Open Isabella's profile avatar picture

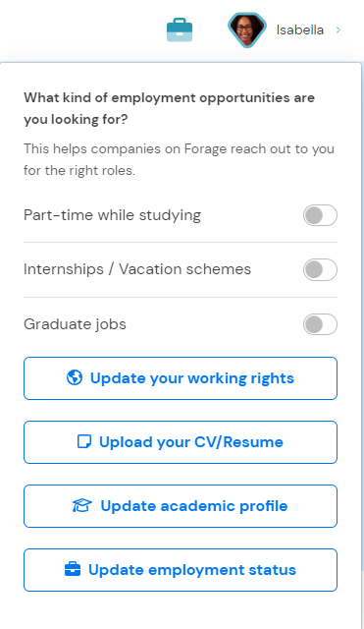click(247, 30)
